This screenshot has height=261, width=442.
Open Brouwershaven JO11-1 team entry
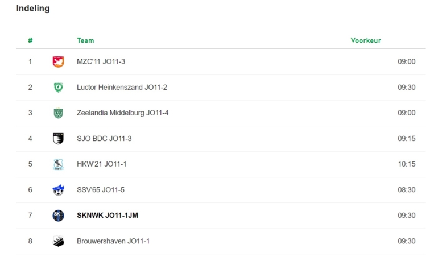113,241
